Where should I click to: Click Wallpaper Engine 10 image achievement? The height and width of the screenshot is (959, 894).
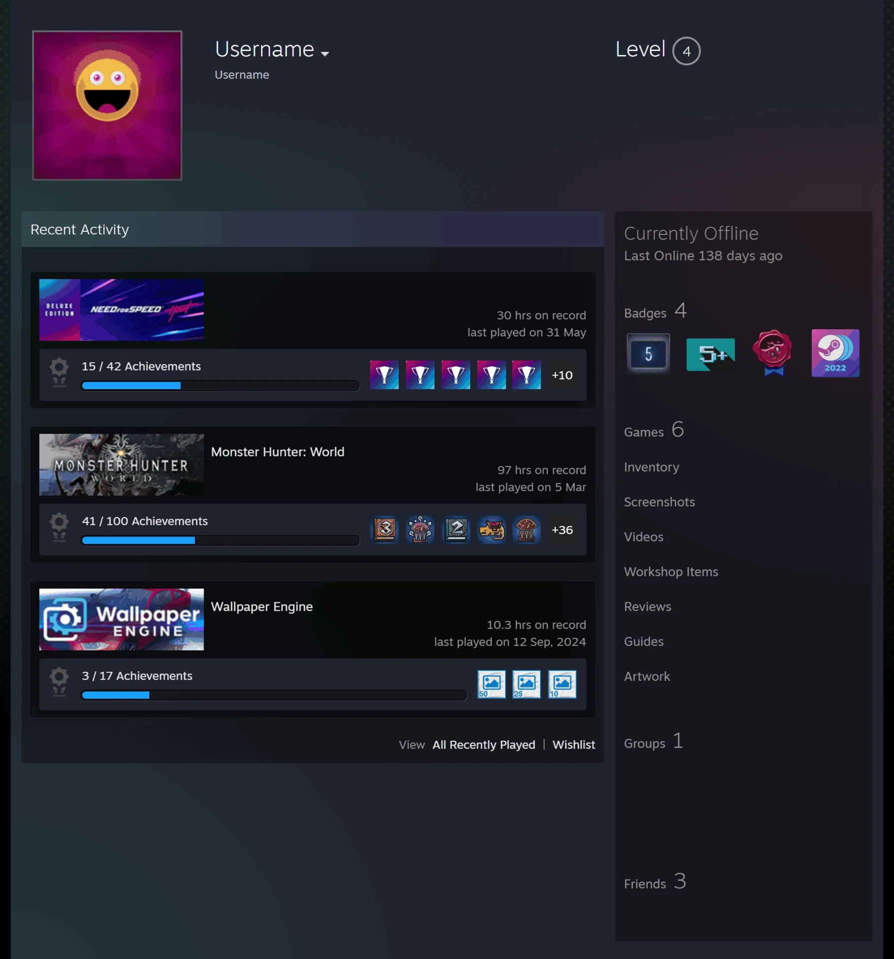(562, 684)
